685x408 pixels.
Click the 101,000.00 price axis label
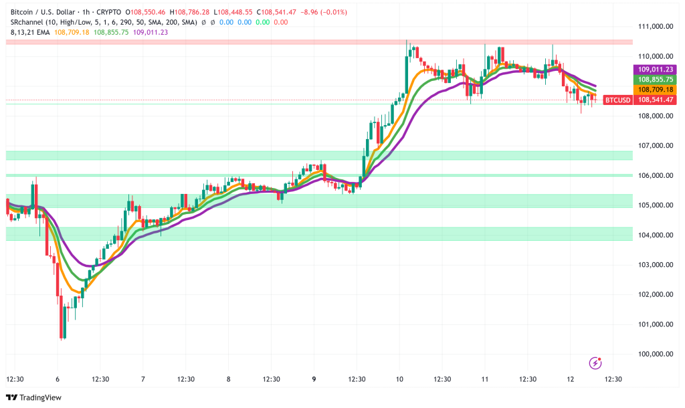656,324
